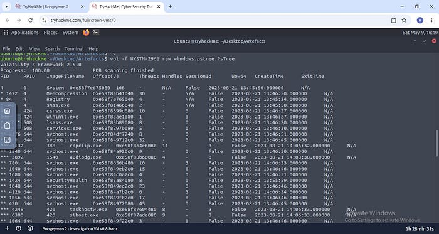Click the SecurityHealth process name
The width and height of the screenshot is (439, 234).
66,181
